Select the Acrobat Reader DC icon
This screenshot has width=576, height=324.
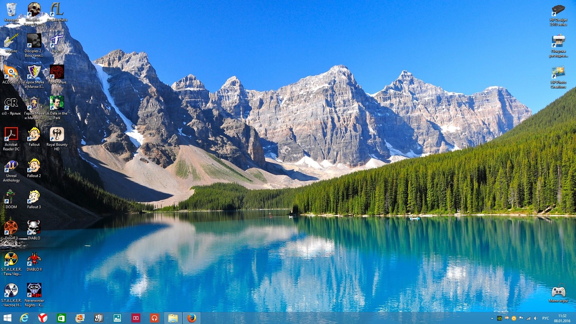click(11, 139)
